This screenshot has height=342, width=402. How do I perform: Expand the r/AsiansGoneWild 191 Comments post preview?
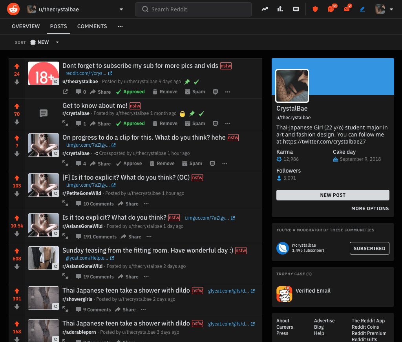[x=66, y=236]
